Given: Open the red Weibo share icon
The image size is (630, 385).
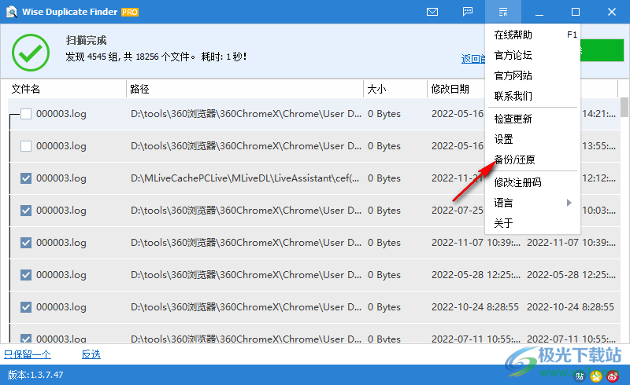Looking at the screenshot, I should point(613,376).
